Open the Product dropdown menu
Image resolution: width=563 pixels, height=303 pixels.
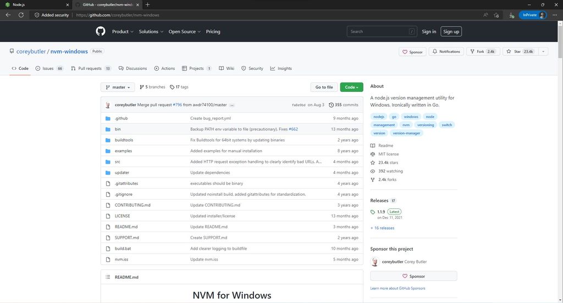(x=123, y=31)
